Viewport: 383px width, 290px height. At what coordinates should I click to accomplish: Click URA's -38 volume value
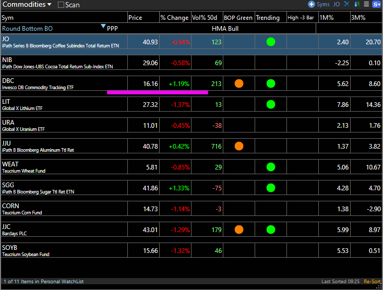click(217, 126)
